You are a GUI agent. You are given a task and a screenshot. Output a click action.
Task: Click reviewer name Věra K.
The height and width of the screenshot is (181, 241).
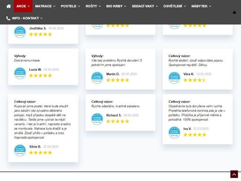[189, 74]
